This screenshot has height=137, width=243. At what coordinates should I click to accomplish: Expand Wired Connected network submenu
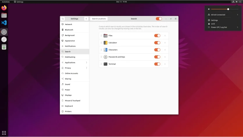coord(237,14)
